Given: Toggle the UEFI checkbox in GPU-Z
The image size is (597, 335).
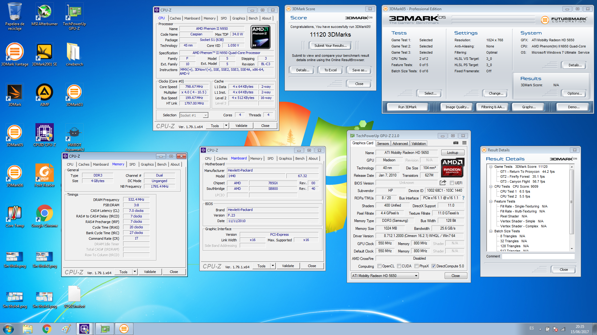Looking at the screenshot, I should pyautogui.click(x=452, y=183).
